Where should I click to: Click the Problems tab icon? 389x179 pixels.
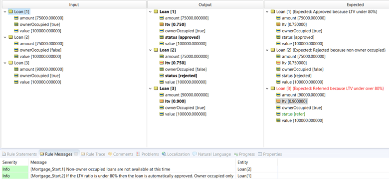[x=138, y=154]
